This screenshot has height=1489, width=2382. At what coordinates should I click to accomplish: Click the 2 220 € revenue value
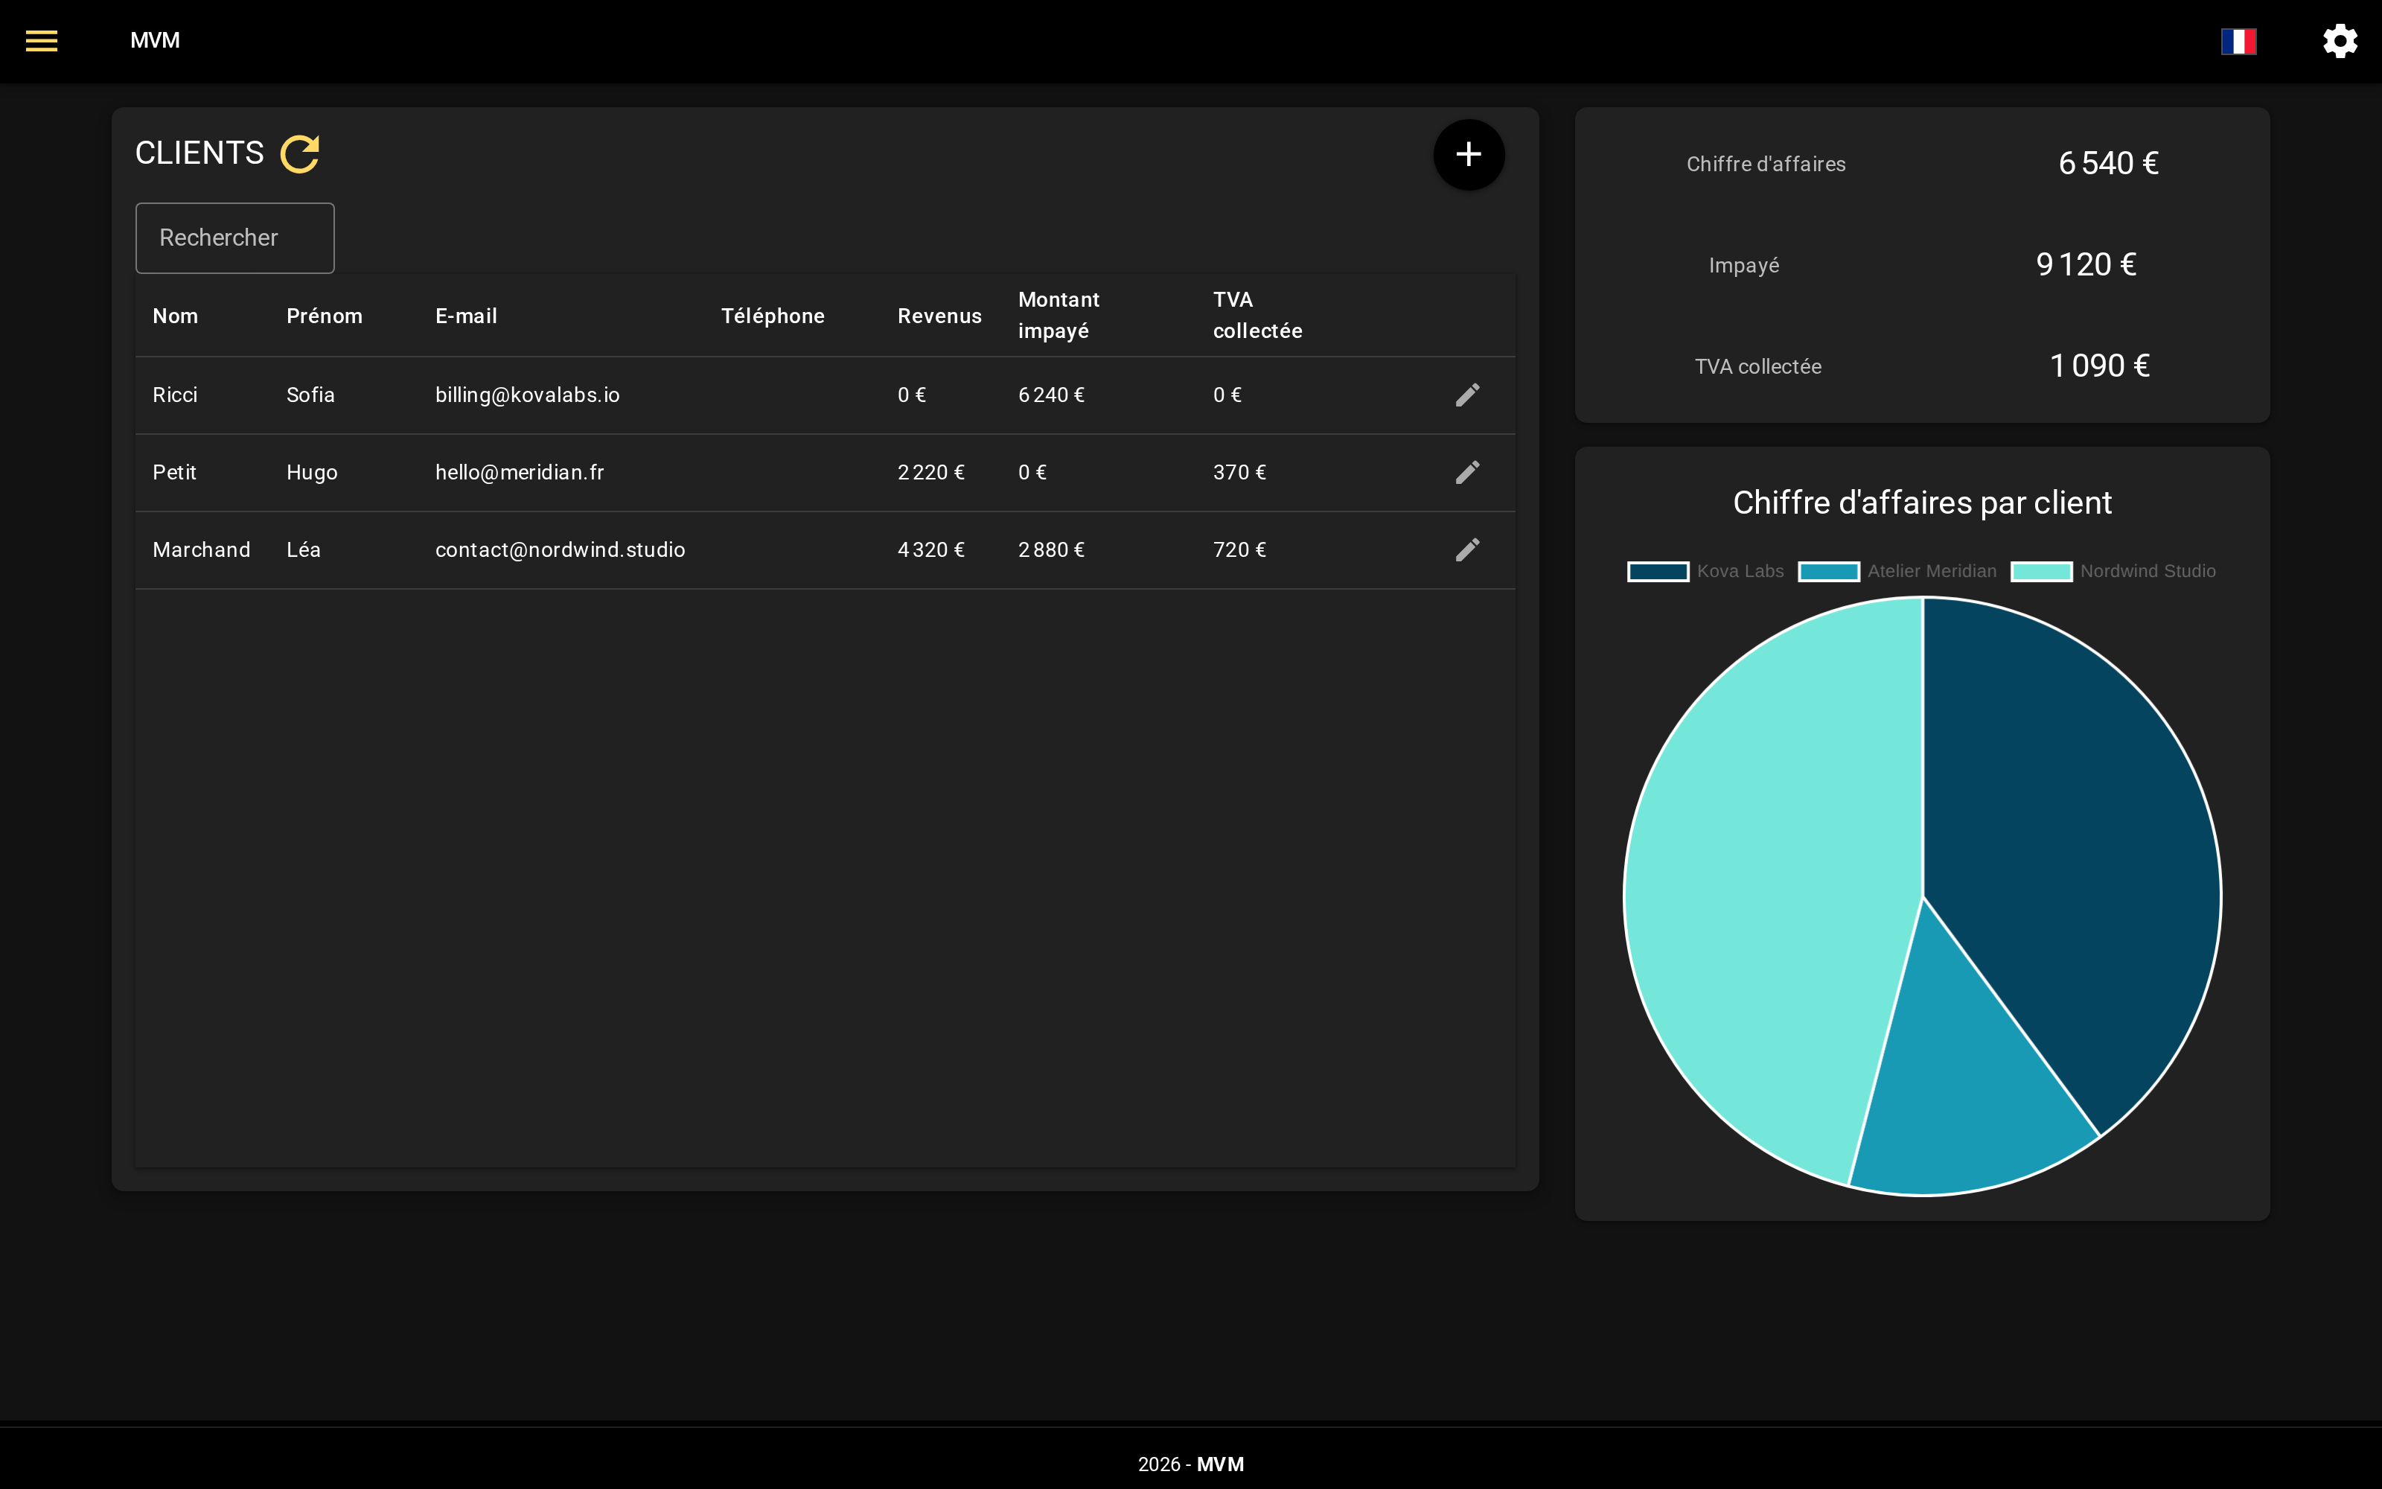931,472
